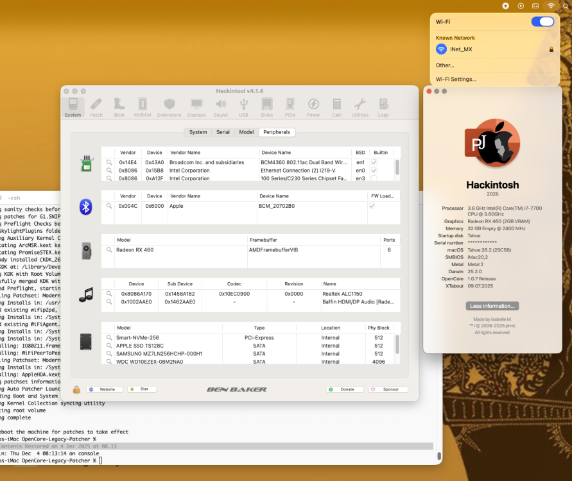This screenshot has height=481, width=572.
Task: Open the Extensions toolbar icon
Action: (169, 108)
